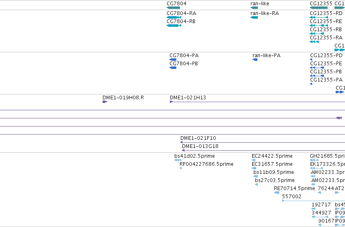This screenshot has width=345, height=227.
Task: Select transcript CG12355-RA
Action: (314, 42)
